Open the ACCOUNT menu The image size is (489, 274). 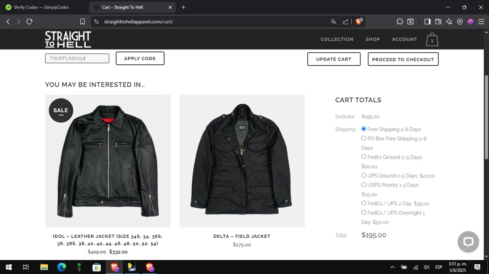pos(405,39)
